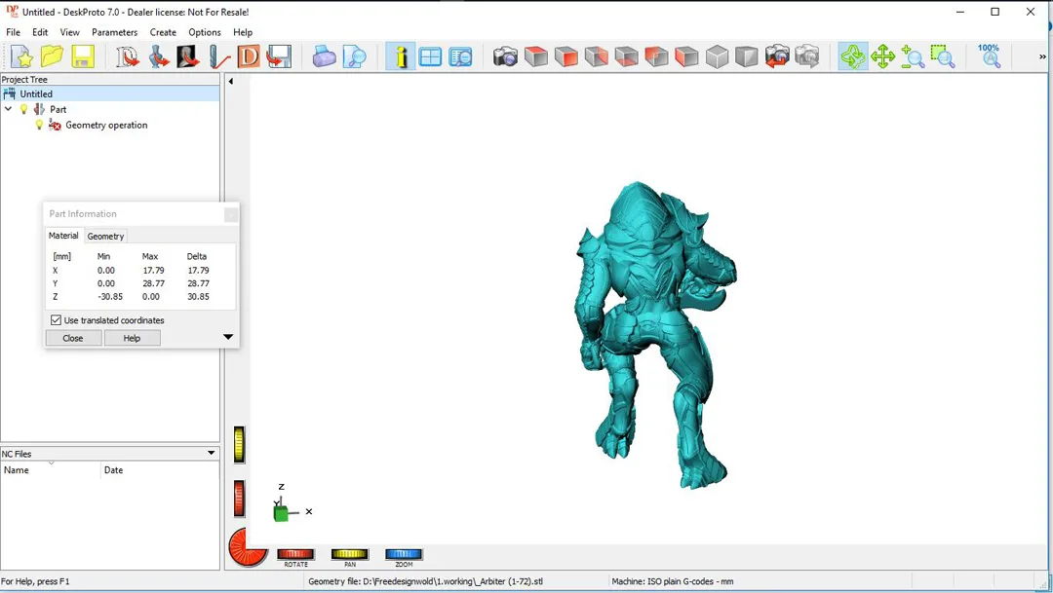Select the top view cube icon
The image size is (1053, 593).
(536, 57)
